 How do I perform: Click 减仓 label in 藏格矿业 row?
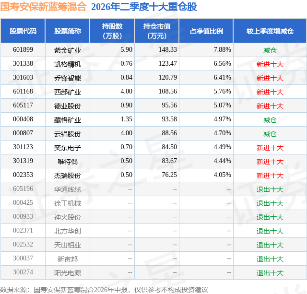(x=270, y=120)
